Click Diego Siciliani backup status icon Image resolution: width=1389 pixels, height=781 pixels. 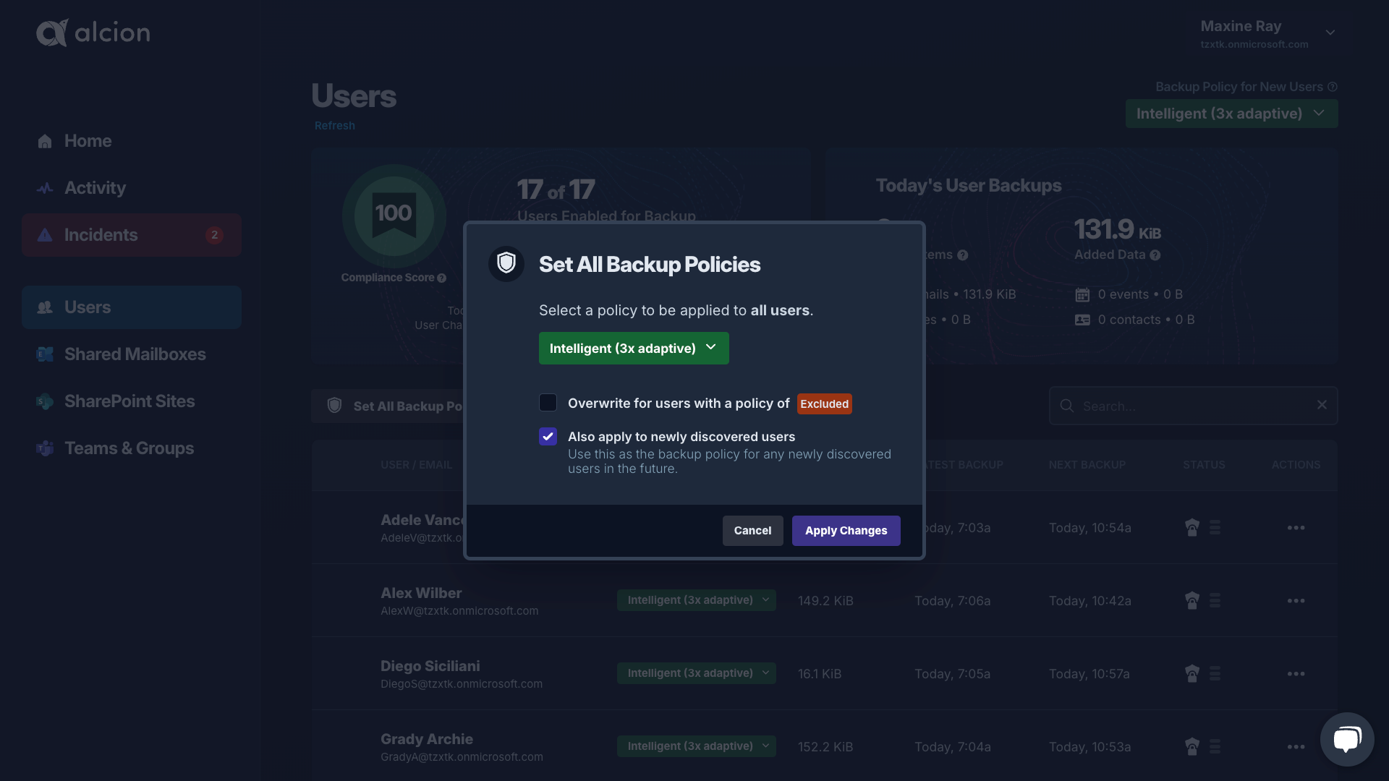click(1192, 674)
